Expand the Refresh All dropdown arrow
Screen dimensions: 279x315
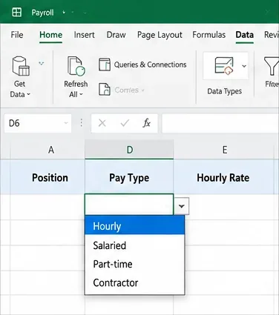[x=81, y=94]
